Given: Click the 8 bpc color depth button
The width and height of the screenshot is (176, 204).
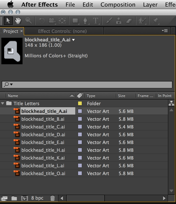Looking at the screenshot, I should (x=37, y=198).
